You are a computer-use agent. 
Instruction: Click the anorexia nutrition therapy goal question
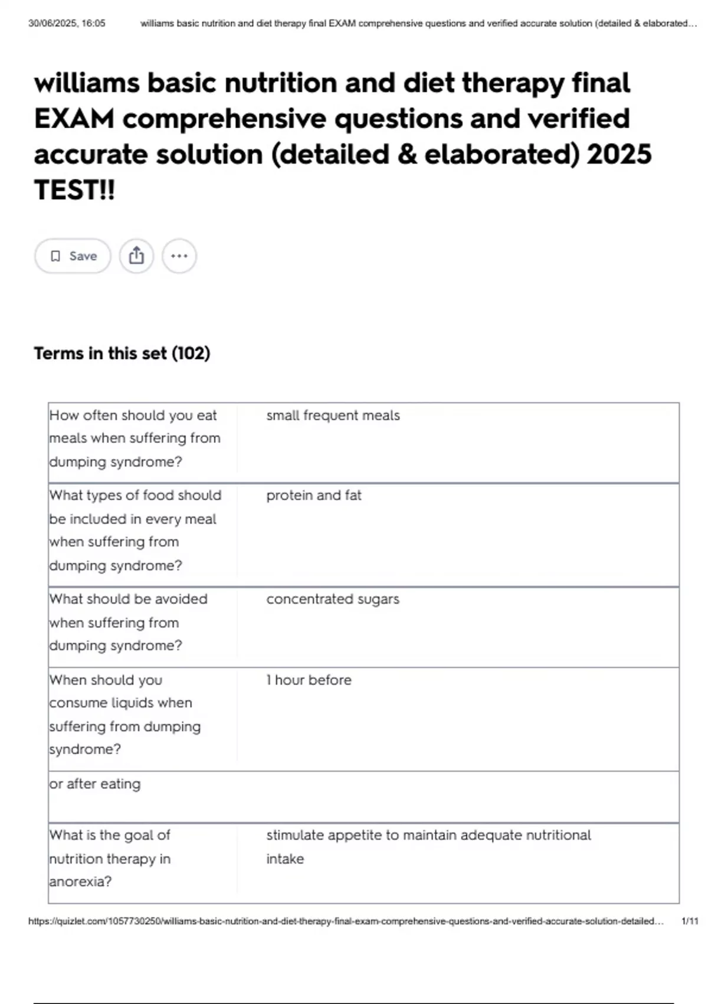(110, 858)
